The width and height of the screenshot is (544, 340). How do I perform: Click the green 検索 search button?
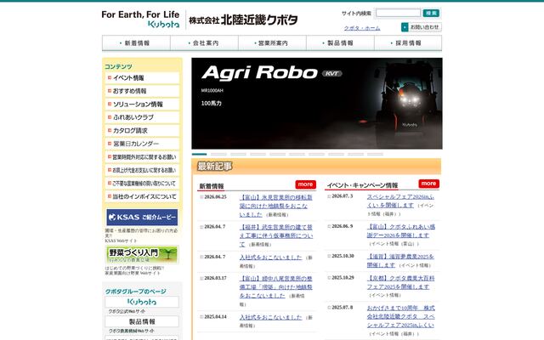[x=431, y=14]
